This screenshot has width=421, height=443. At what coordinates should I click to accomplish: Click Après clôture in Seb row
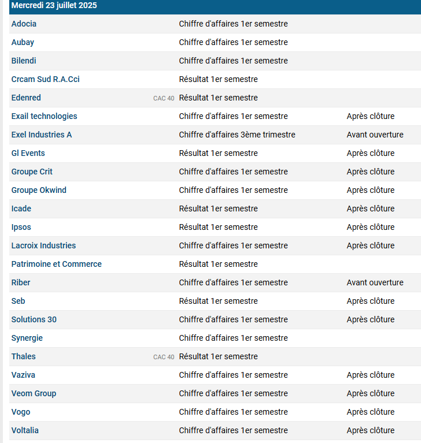tap(371, 301)
